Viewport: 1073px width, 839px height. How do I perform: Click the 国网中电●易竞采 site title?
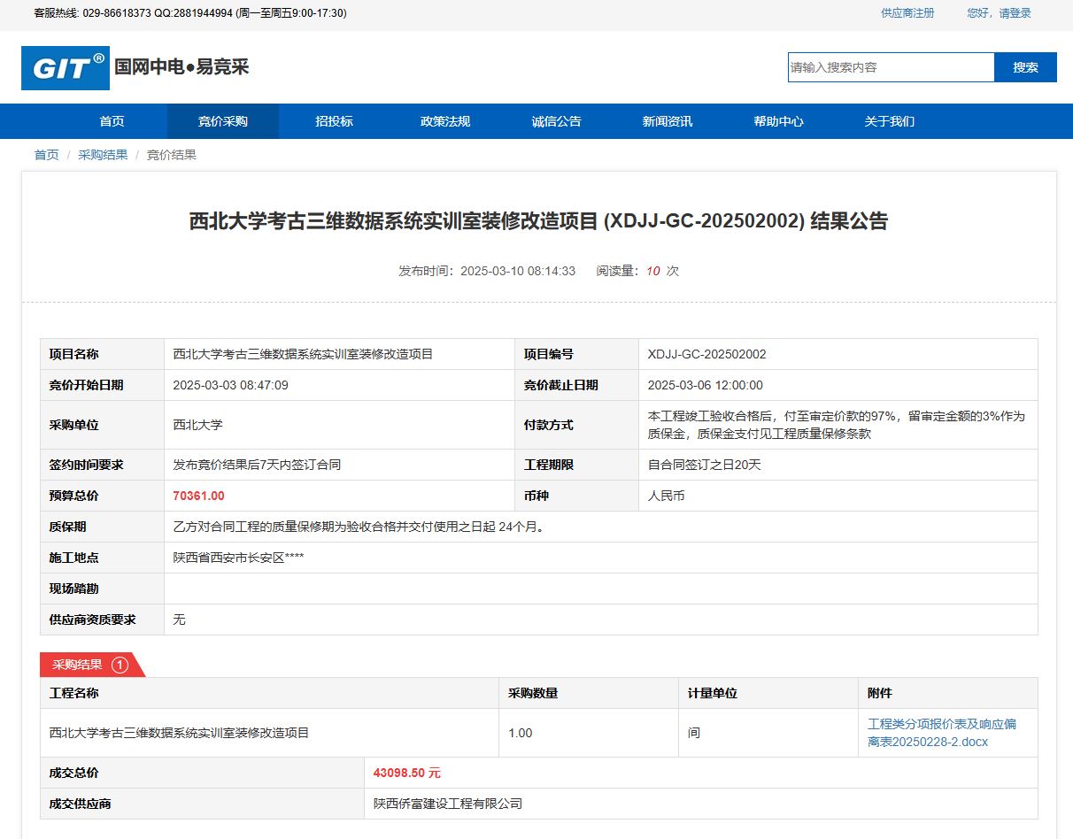(181, 67)
